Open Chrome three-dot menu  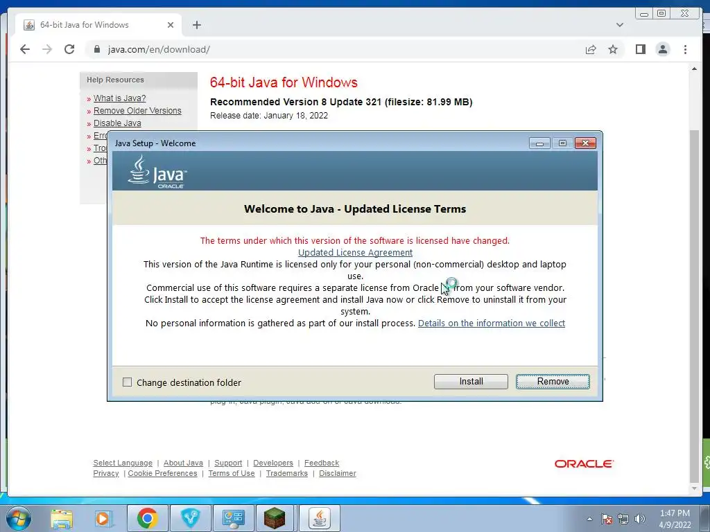tap(685, 49)
